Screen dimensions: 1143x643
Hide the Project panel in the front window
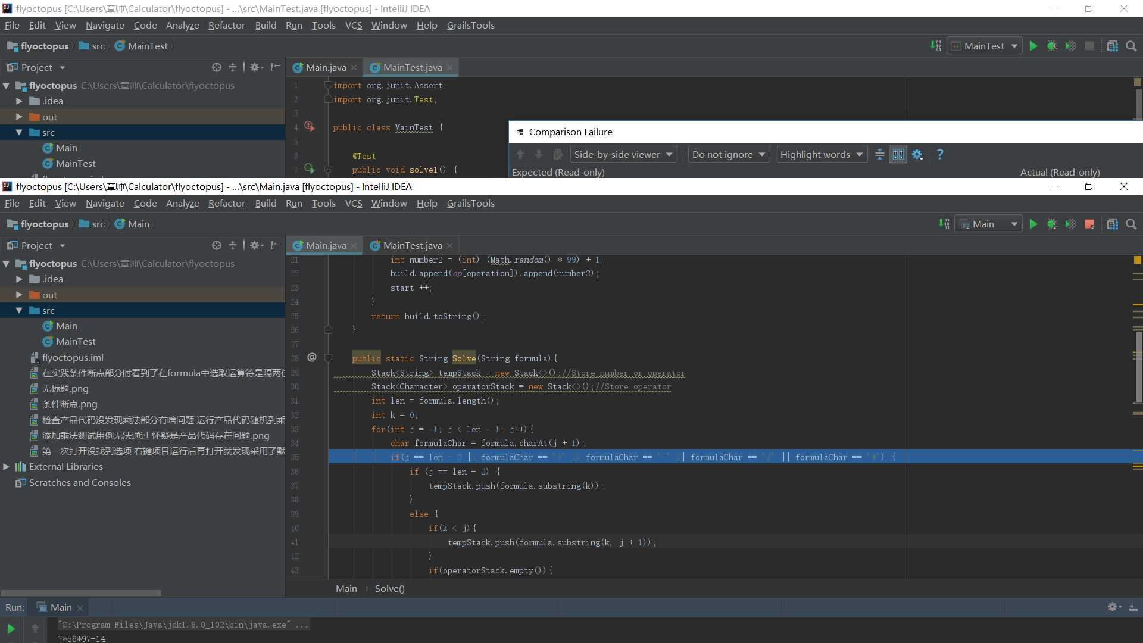tap(275, 245)
